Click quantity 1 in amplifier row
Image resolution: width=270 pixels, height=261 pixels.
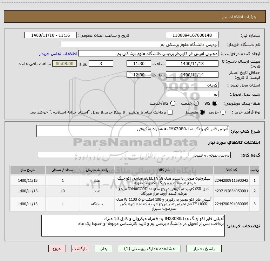pos(63,204)
